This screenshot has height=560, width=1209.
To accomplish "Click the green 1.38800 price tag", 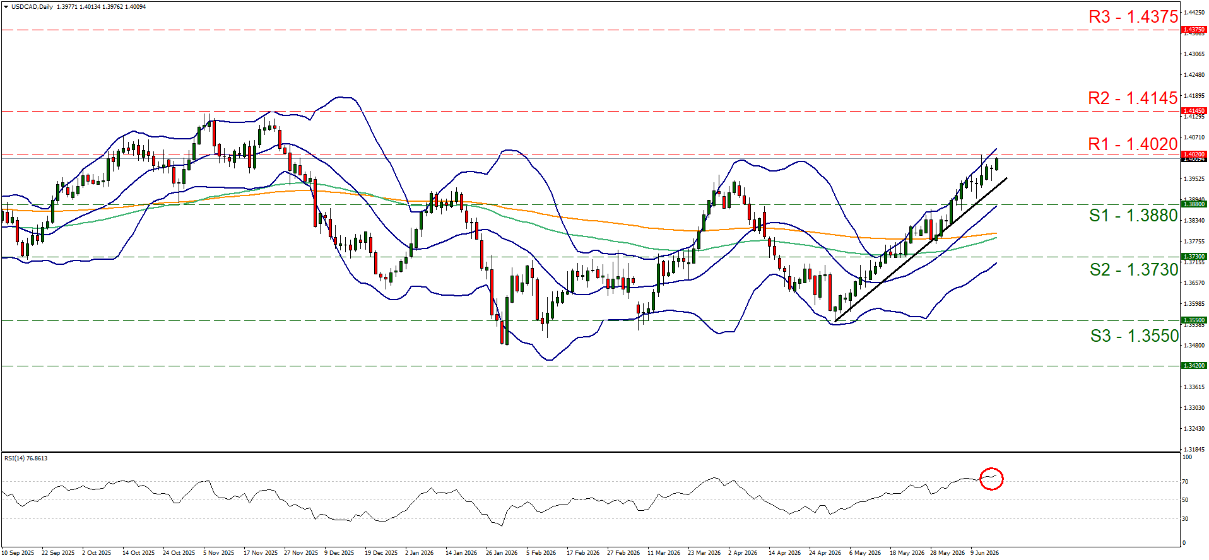I will [1194, 204].
